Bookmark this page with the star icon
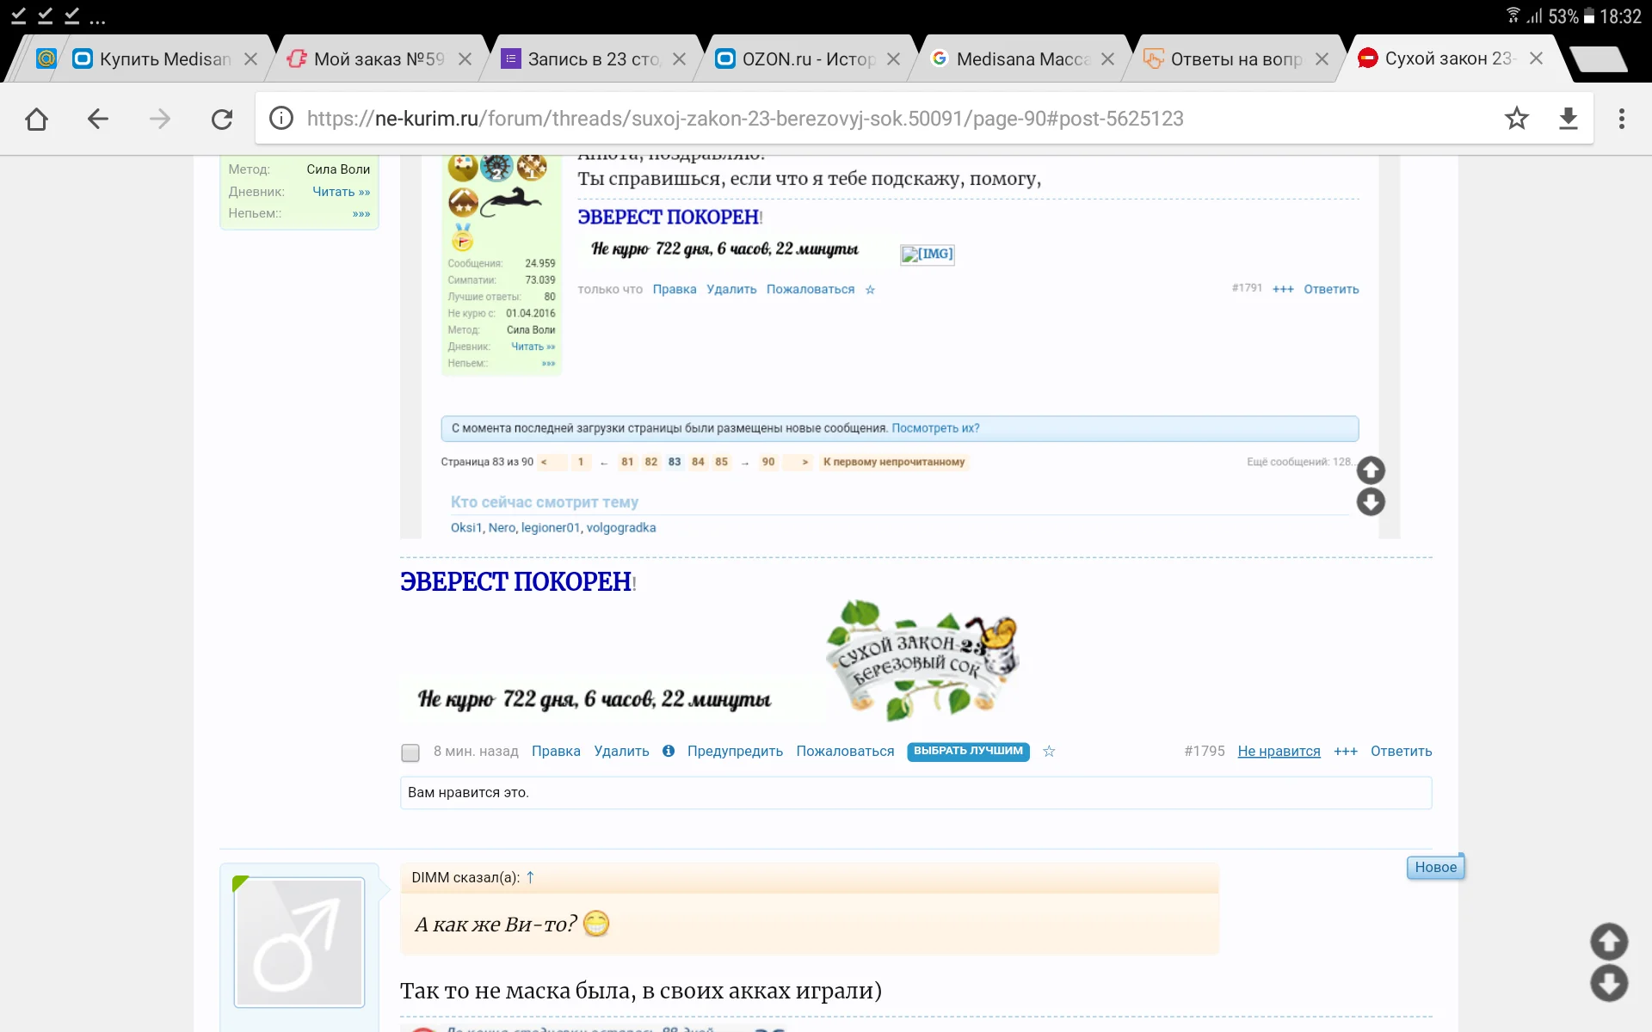The width and height of the screenshot is (1652, 1032). (x=1517, y=119)
